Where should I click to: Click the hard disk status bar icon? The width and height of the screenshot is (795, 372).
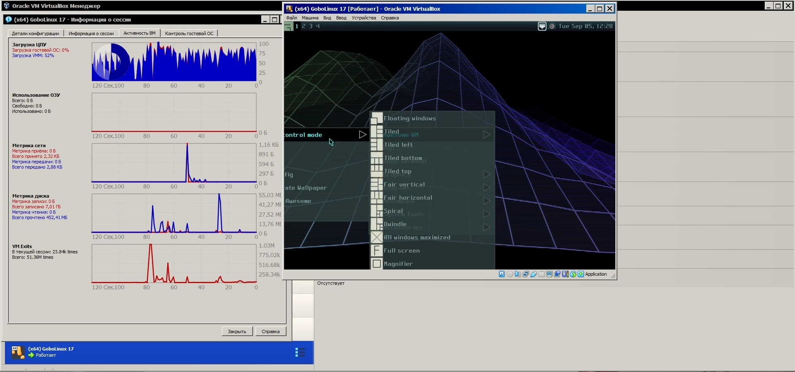[502, 274]
